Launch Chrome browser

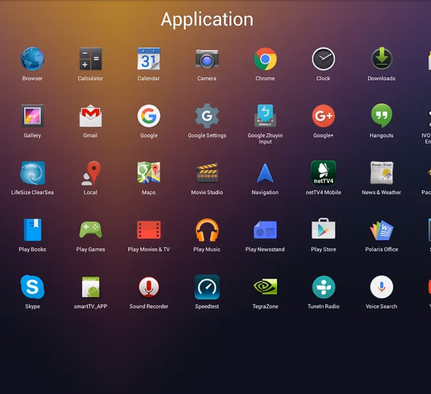[x=265, y=60]
